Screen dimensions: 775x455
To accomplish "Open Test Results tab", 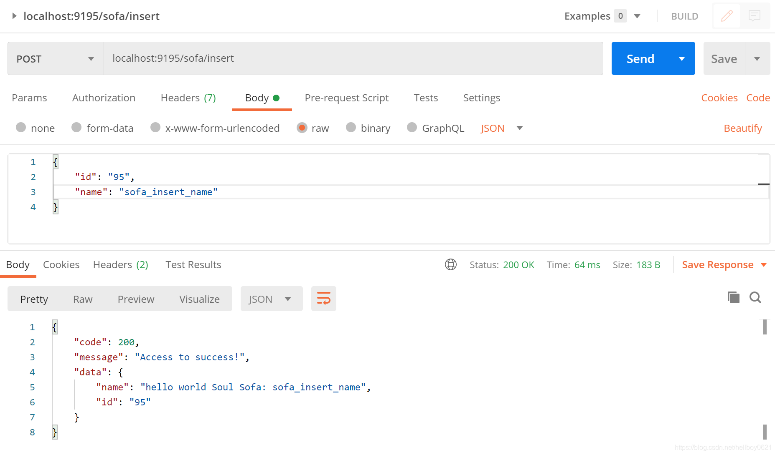I will point(193,264).
